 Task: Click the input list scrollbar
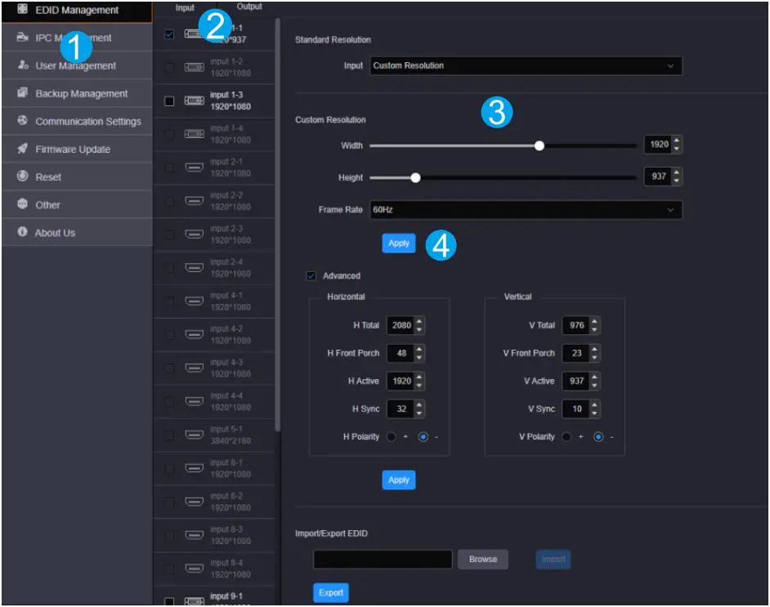(277, 225)
